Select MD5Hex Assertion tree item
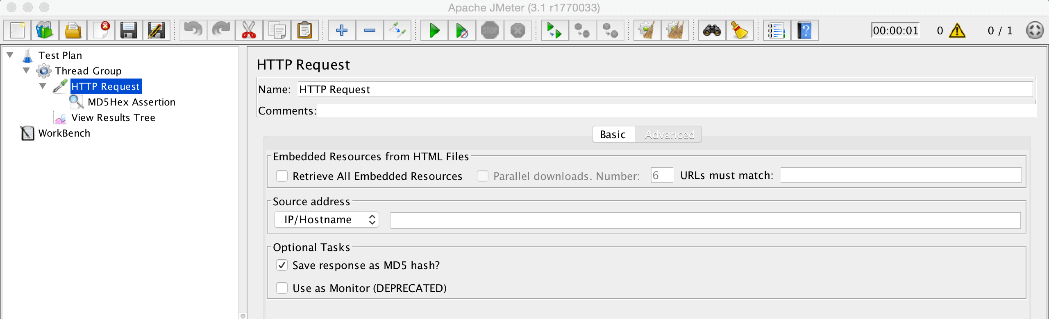Viewport: 1049px width, 319px height. point(132,102)
